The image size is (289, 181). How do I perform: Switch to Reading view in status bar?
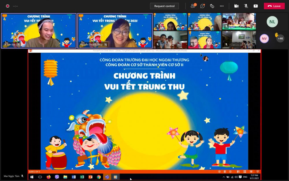(251, 171)
